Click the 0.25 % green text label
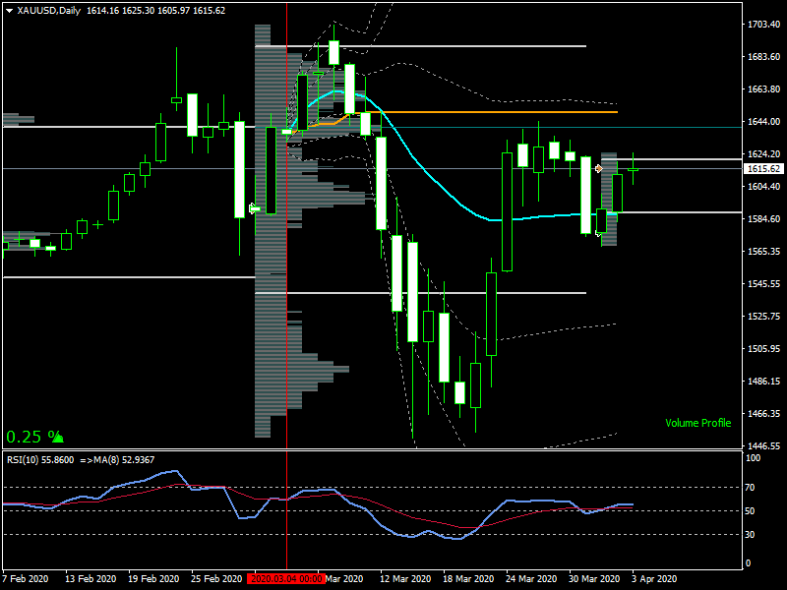The width and height of the screenshot is (787, 590). [27, 437]
